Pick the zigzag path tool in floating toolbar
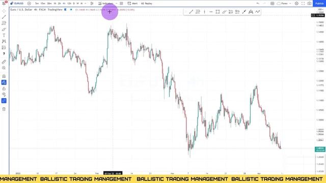The height and width of the screenshot is (183, 326). [257, 12]
